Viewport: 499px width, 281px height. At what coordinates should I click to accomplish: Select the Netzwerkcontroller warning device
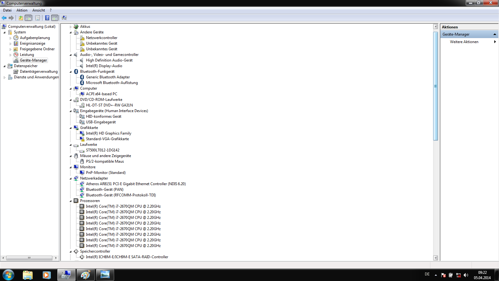tap(102, 38)
